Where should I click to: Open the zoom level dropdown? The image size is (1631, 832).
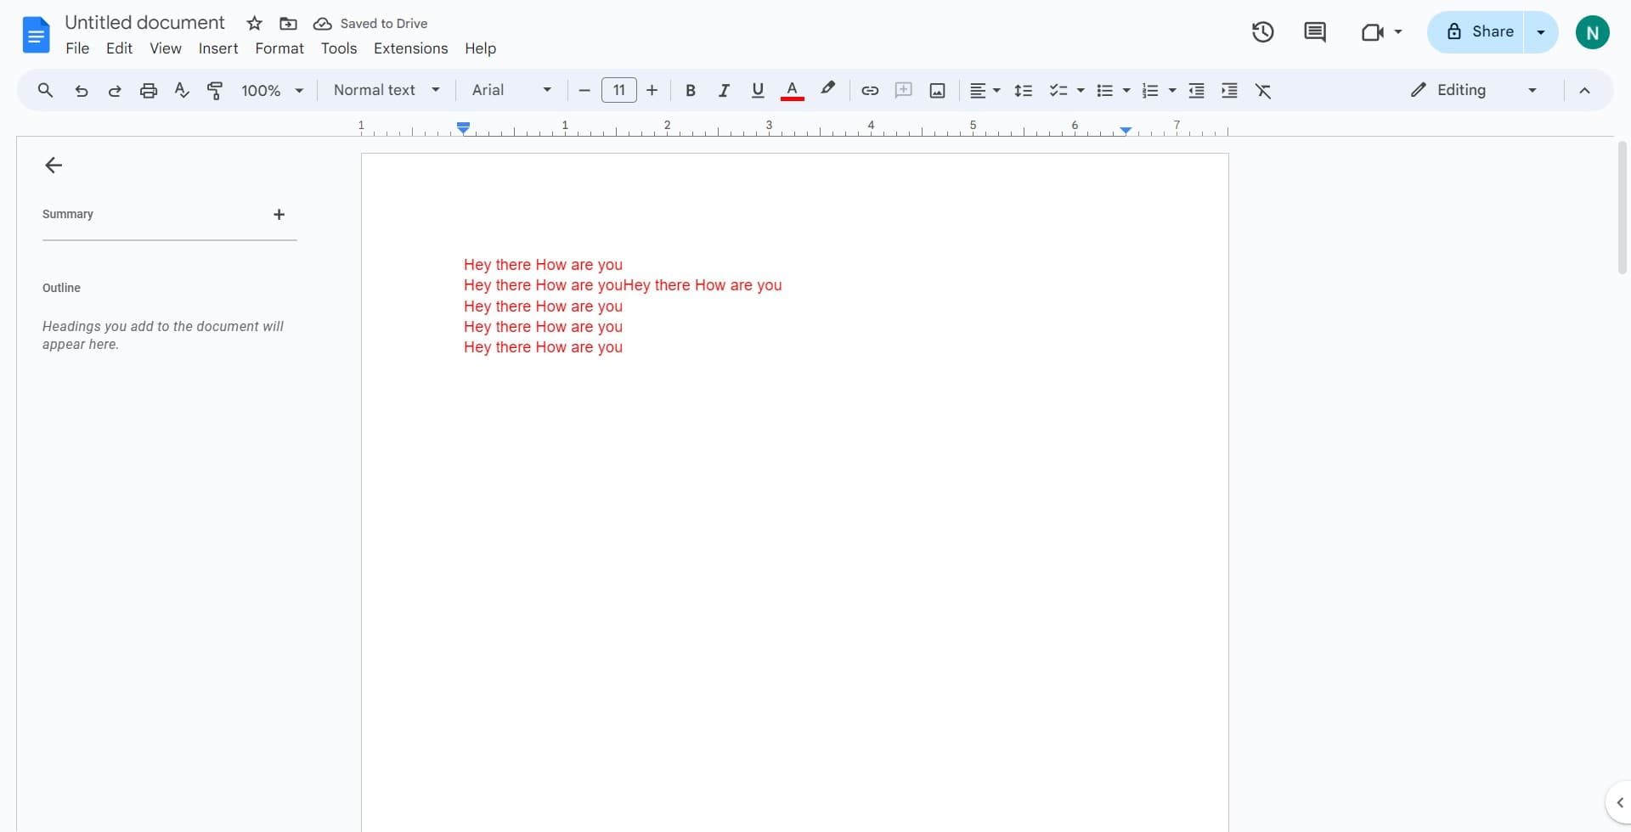271,90
